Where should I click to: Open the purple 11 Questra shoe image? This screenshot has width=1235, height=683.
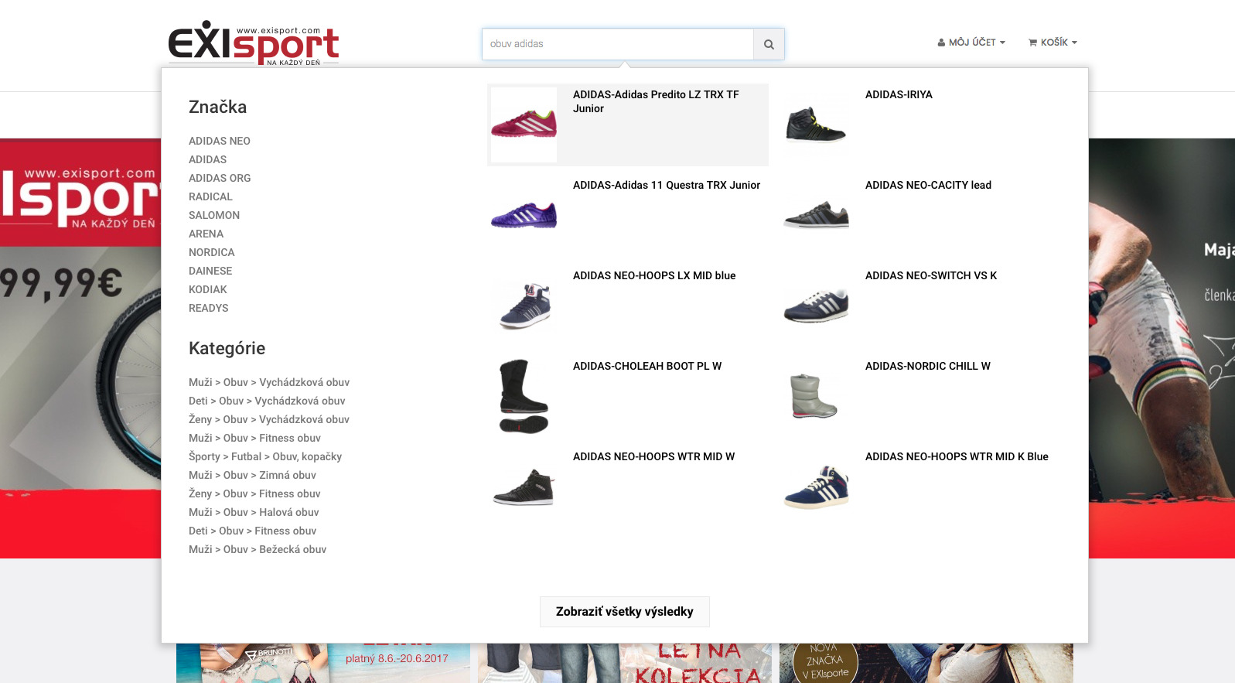(524, 215)
